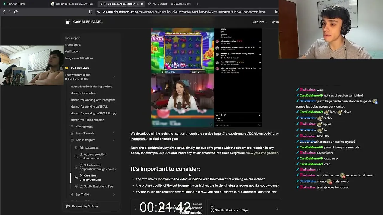Open Live support in the sidebar

coord(72,38)
